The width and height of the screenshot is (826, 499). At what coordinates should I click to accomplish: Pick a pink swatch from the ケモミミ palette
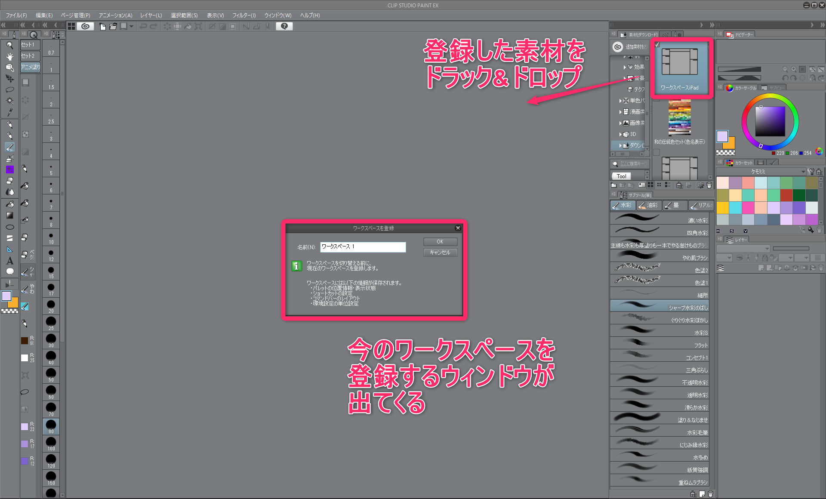tap(749, 208)
